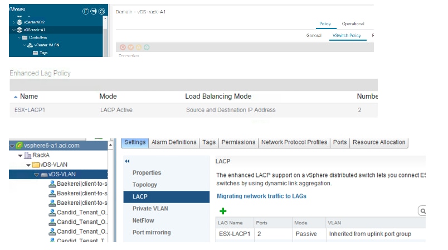The height and width of the screenshot is (250, 448).
Task: Click Inherited from uplink port group cell
Action: click(x=370, y=234)
